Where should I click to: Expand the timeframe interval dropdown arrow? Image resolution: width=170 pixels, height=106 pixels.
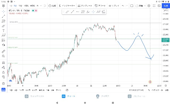tap(41, 6)
